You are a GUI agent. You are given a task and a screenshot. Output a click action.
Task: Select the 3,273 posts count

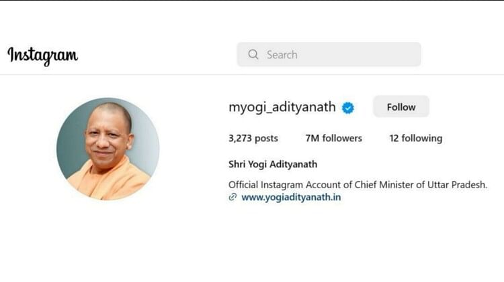click(x=253, y=138)
